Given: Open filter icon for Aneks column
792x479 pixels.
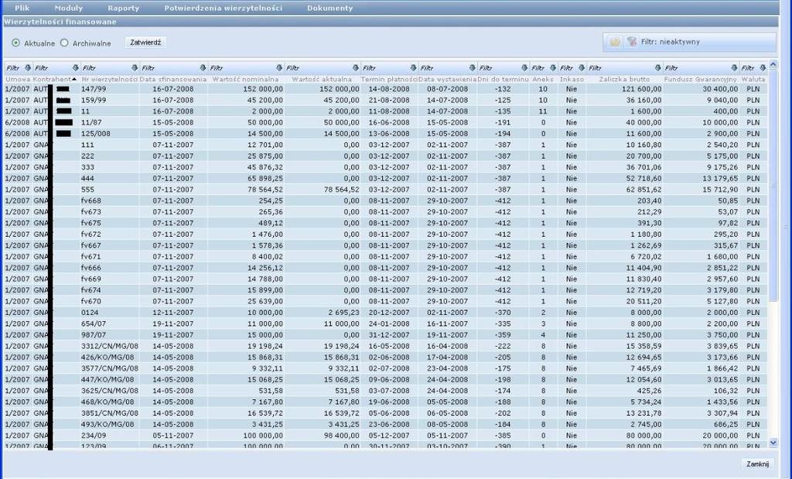Looking at the screenshot, I should (x=553, y=67).
